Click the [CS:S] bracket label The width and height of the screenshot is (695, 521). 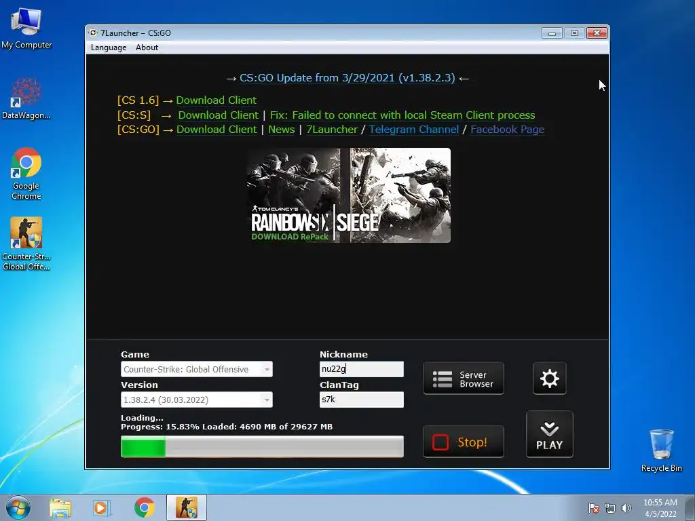pyautogui.click(x=134, y=115)
